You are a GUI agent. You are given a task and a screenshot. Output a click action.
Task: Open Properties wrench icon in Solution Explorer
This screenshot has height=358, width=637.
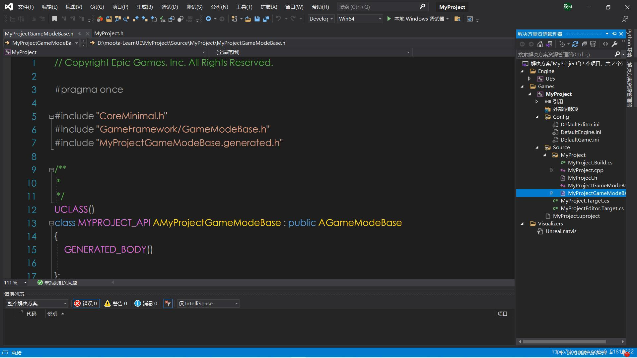pyautogui.click(x=614, y=44)
